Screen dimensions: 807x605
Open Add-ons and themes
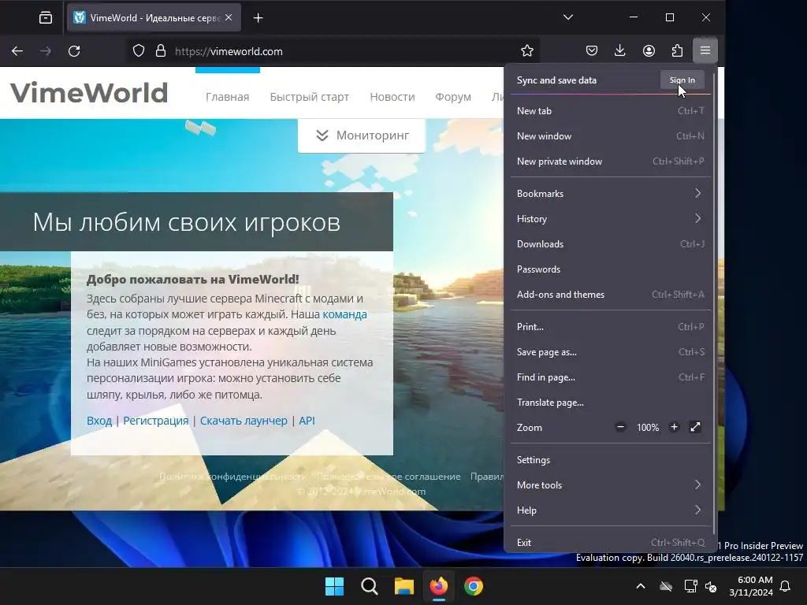pyautogui.click(x=611, y=295)
